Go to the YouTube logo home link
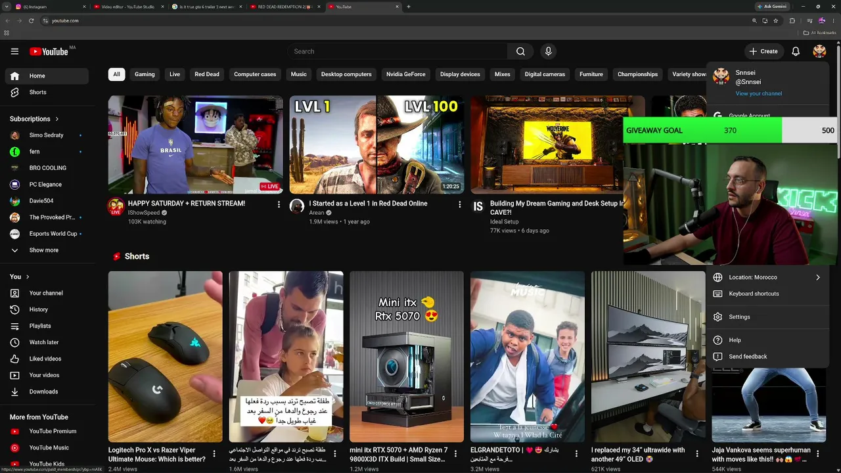 click(49, 51)
